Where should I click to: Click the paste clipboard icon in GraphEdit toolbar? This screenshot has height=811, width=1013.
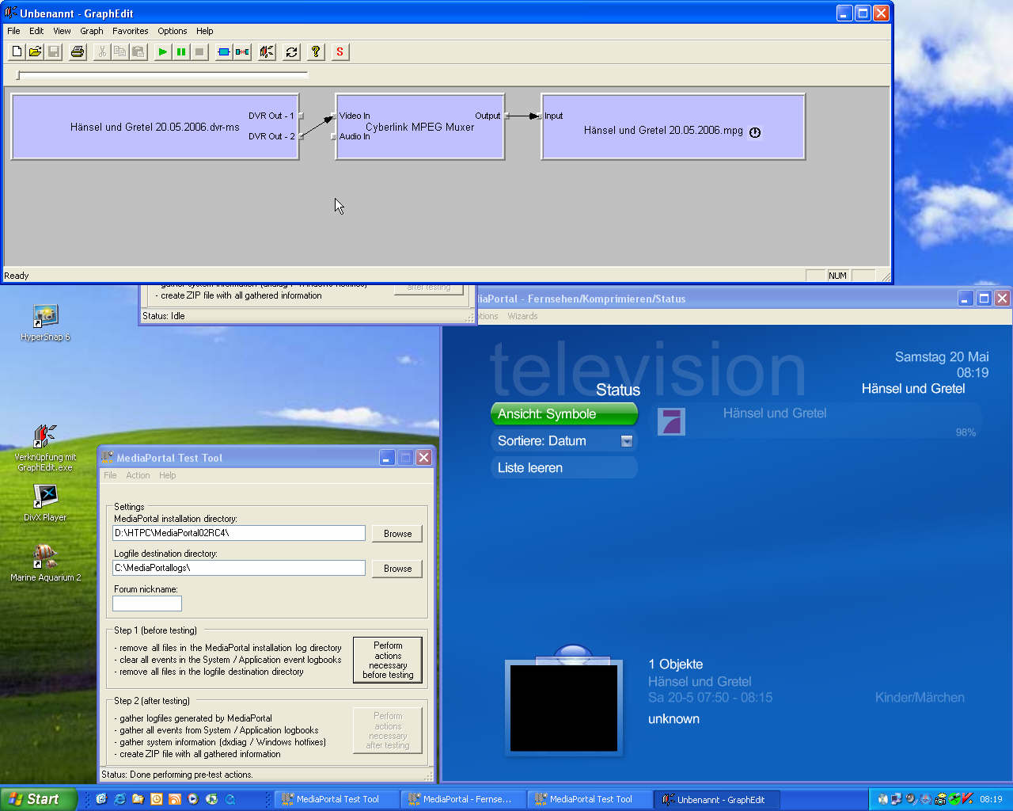pos(138,51)
